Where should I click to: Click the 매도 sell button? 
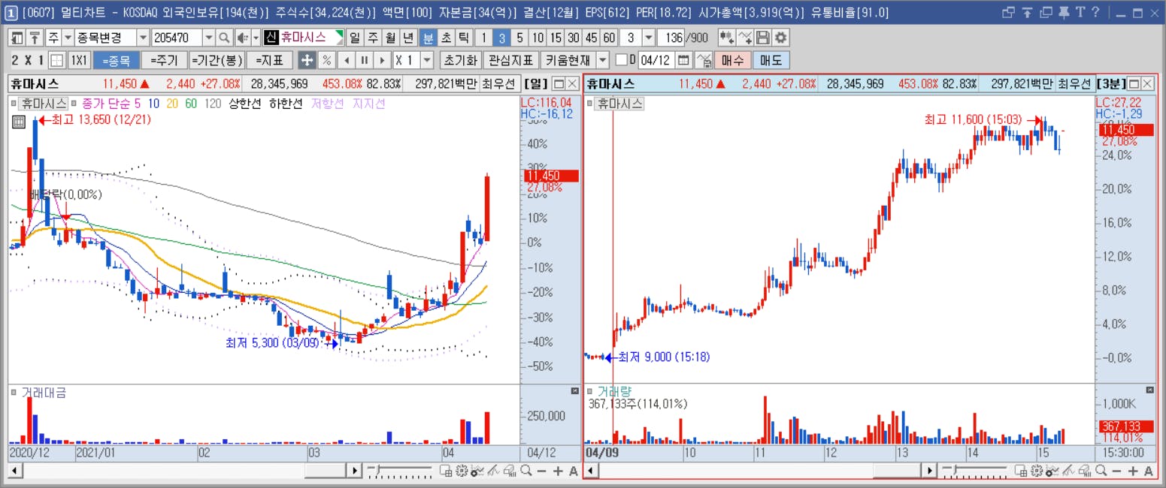tap(771, 60)
